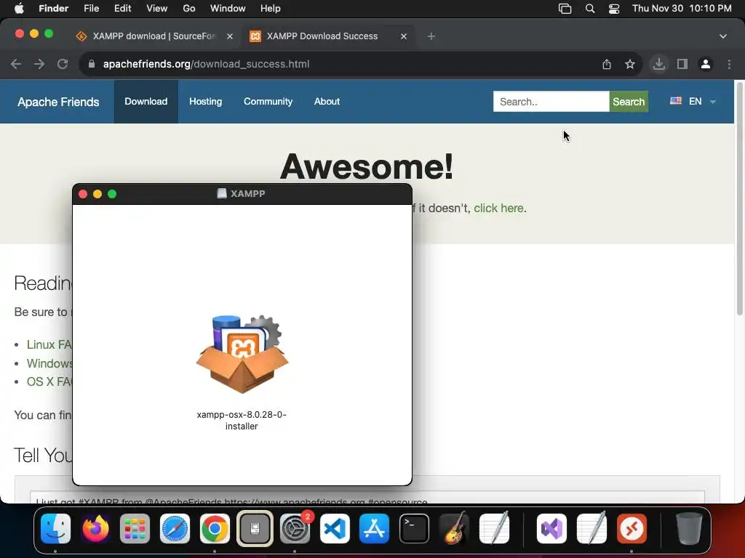Screen dimensions: 745x558
Task: Click the site search input field
Action: point(551,102)
